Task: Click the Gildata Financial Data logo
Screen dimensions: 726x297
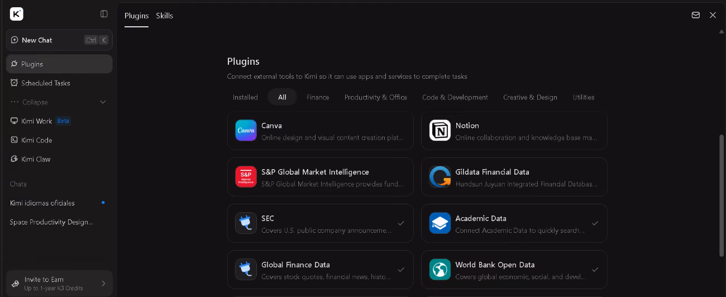Action: pyautogui.click(x=440, y=176)
